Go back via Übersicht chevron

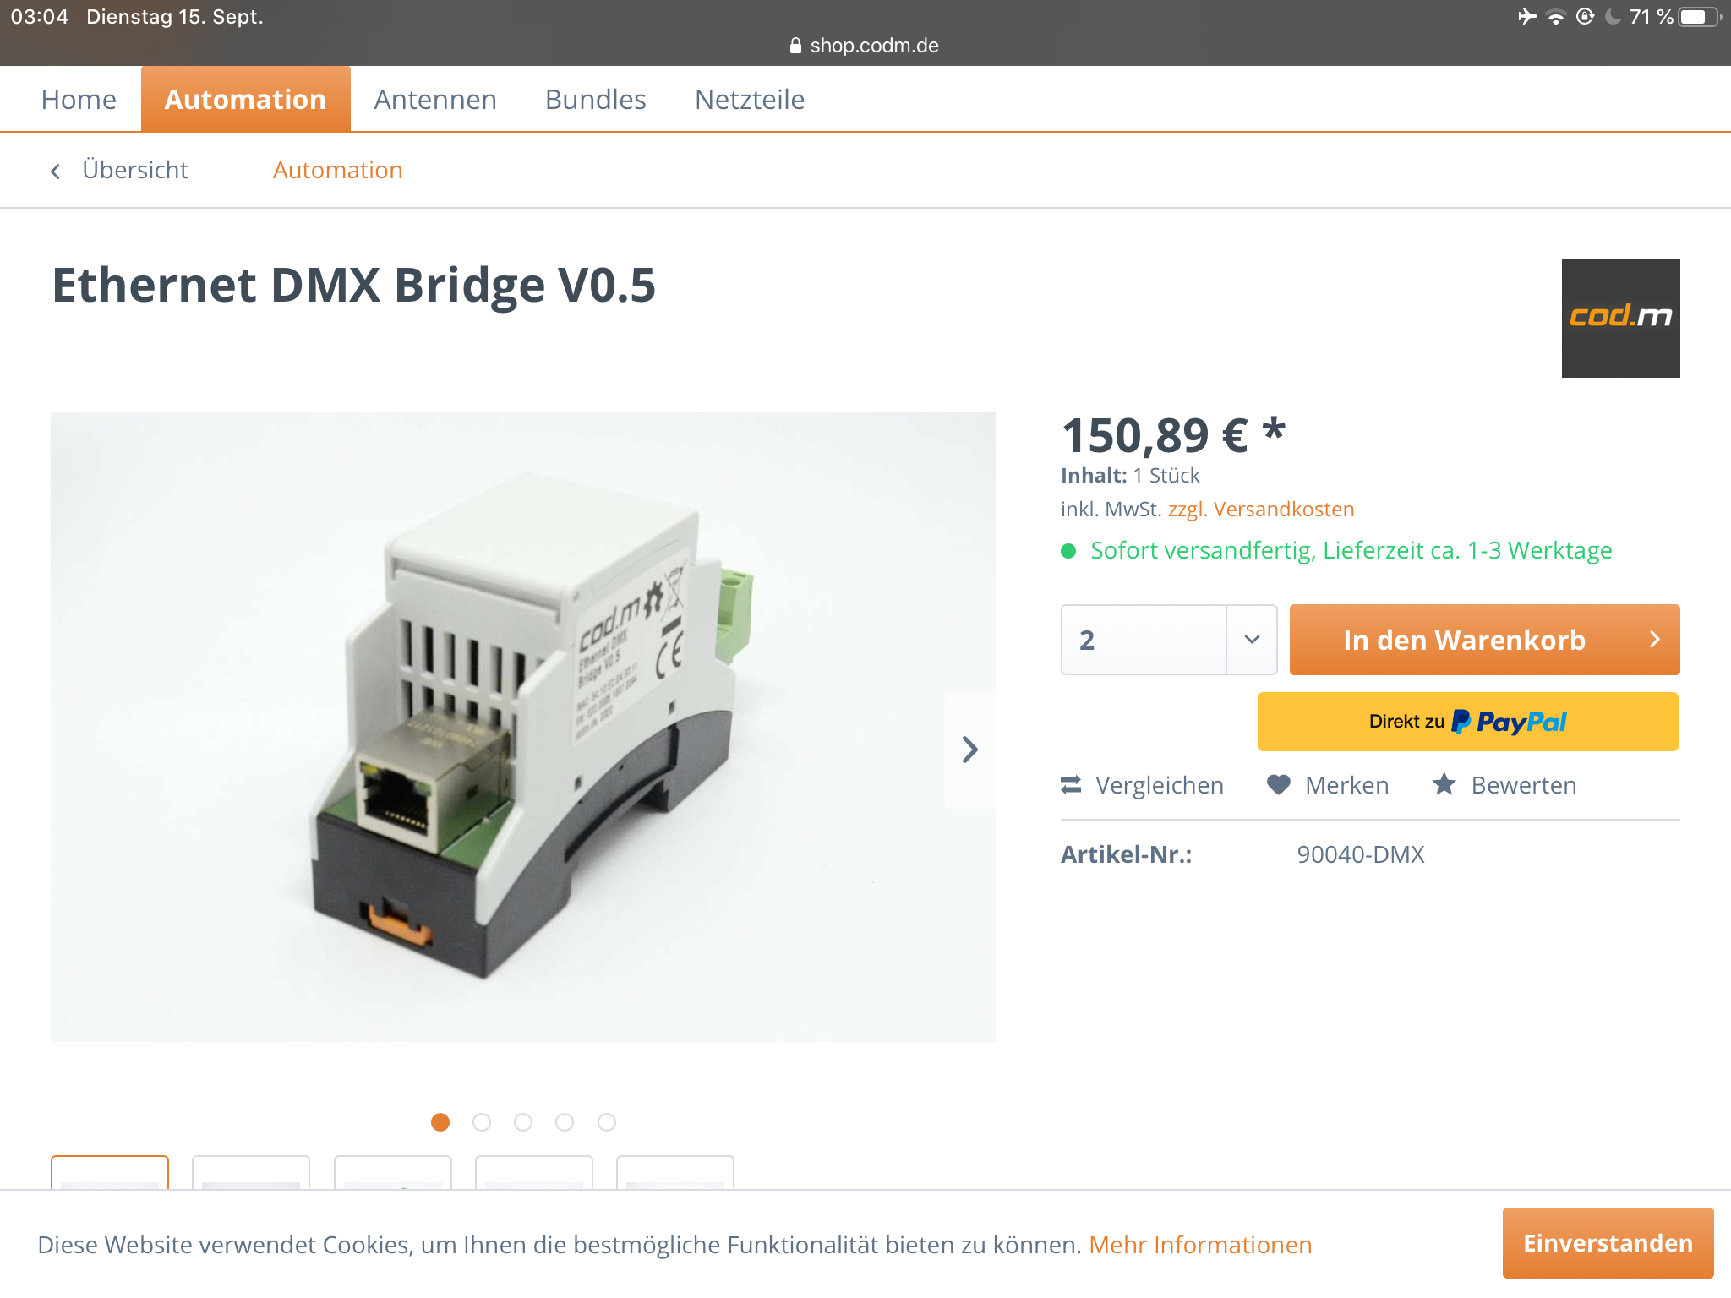[56, 172]
